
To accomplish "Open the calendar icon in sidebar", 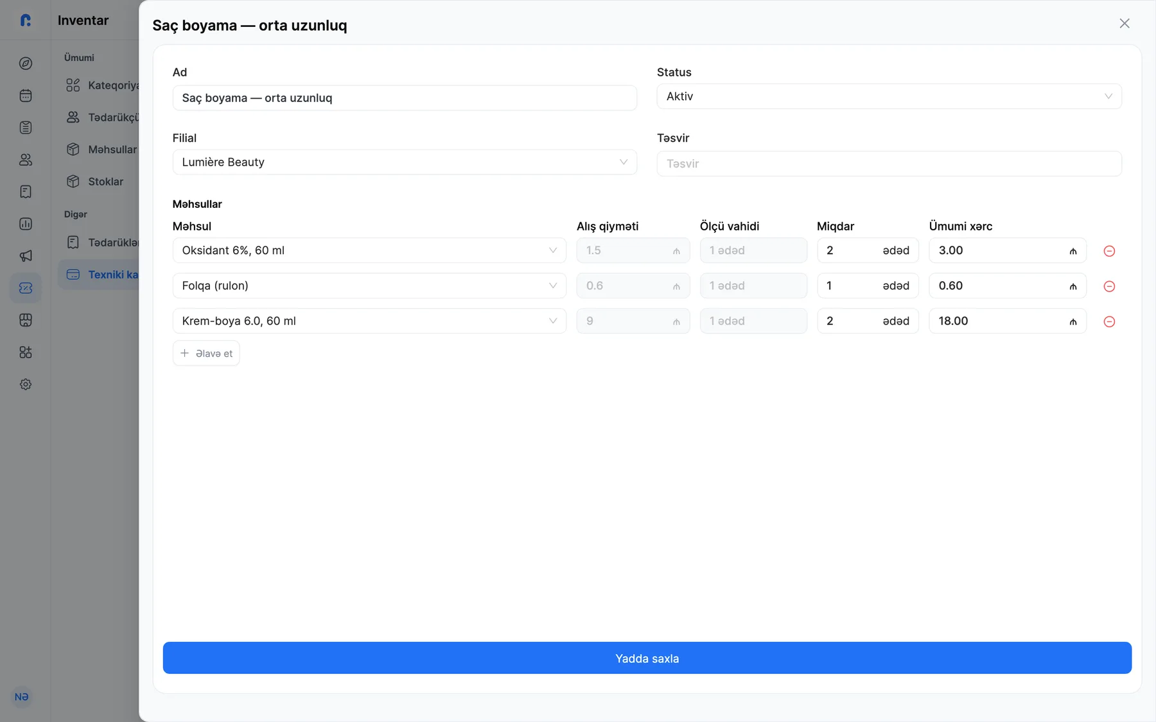I will pos(26,96).
